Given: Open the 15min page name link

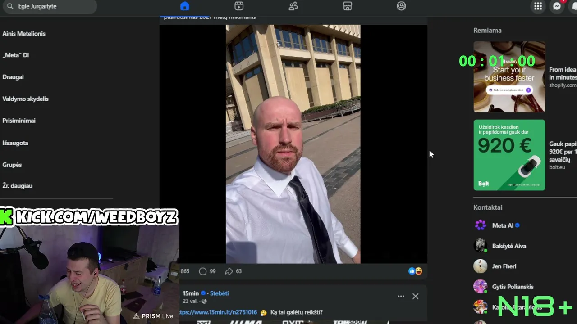Looking at the screenshot, I should tap(191, 293).
